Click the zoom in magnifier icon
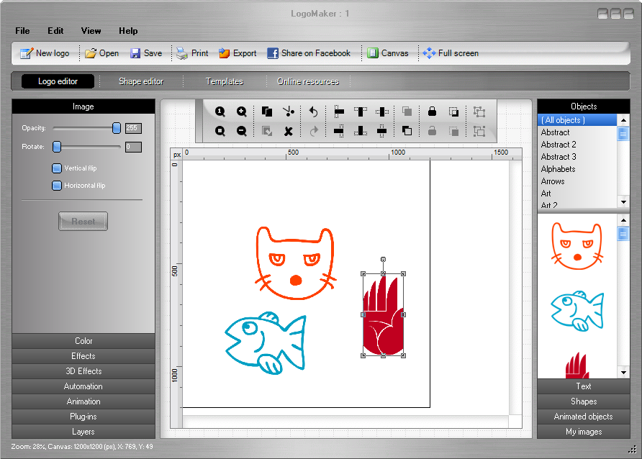 coord(242,112)
